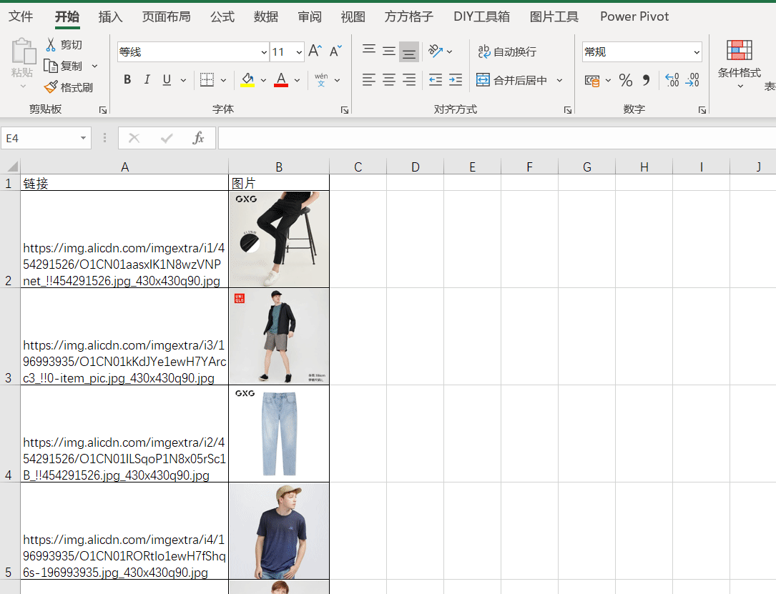Switch to the 插入 ribbon tab
Screen dimensions: 776x594
[111, 16]
